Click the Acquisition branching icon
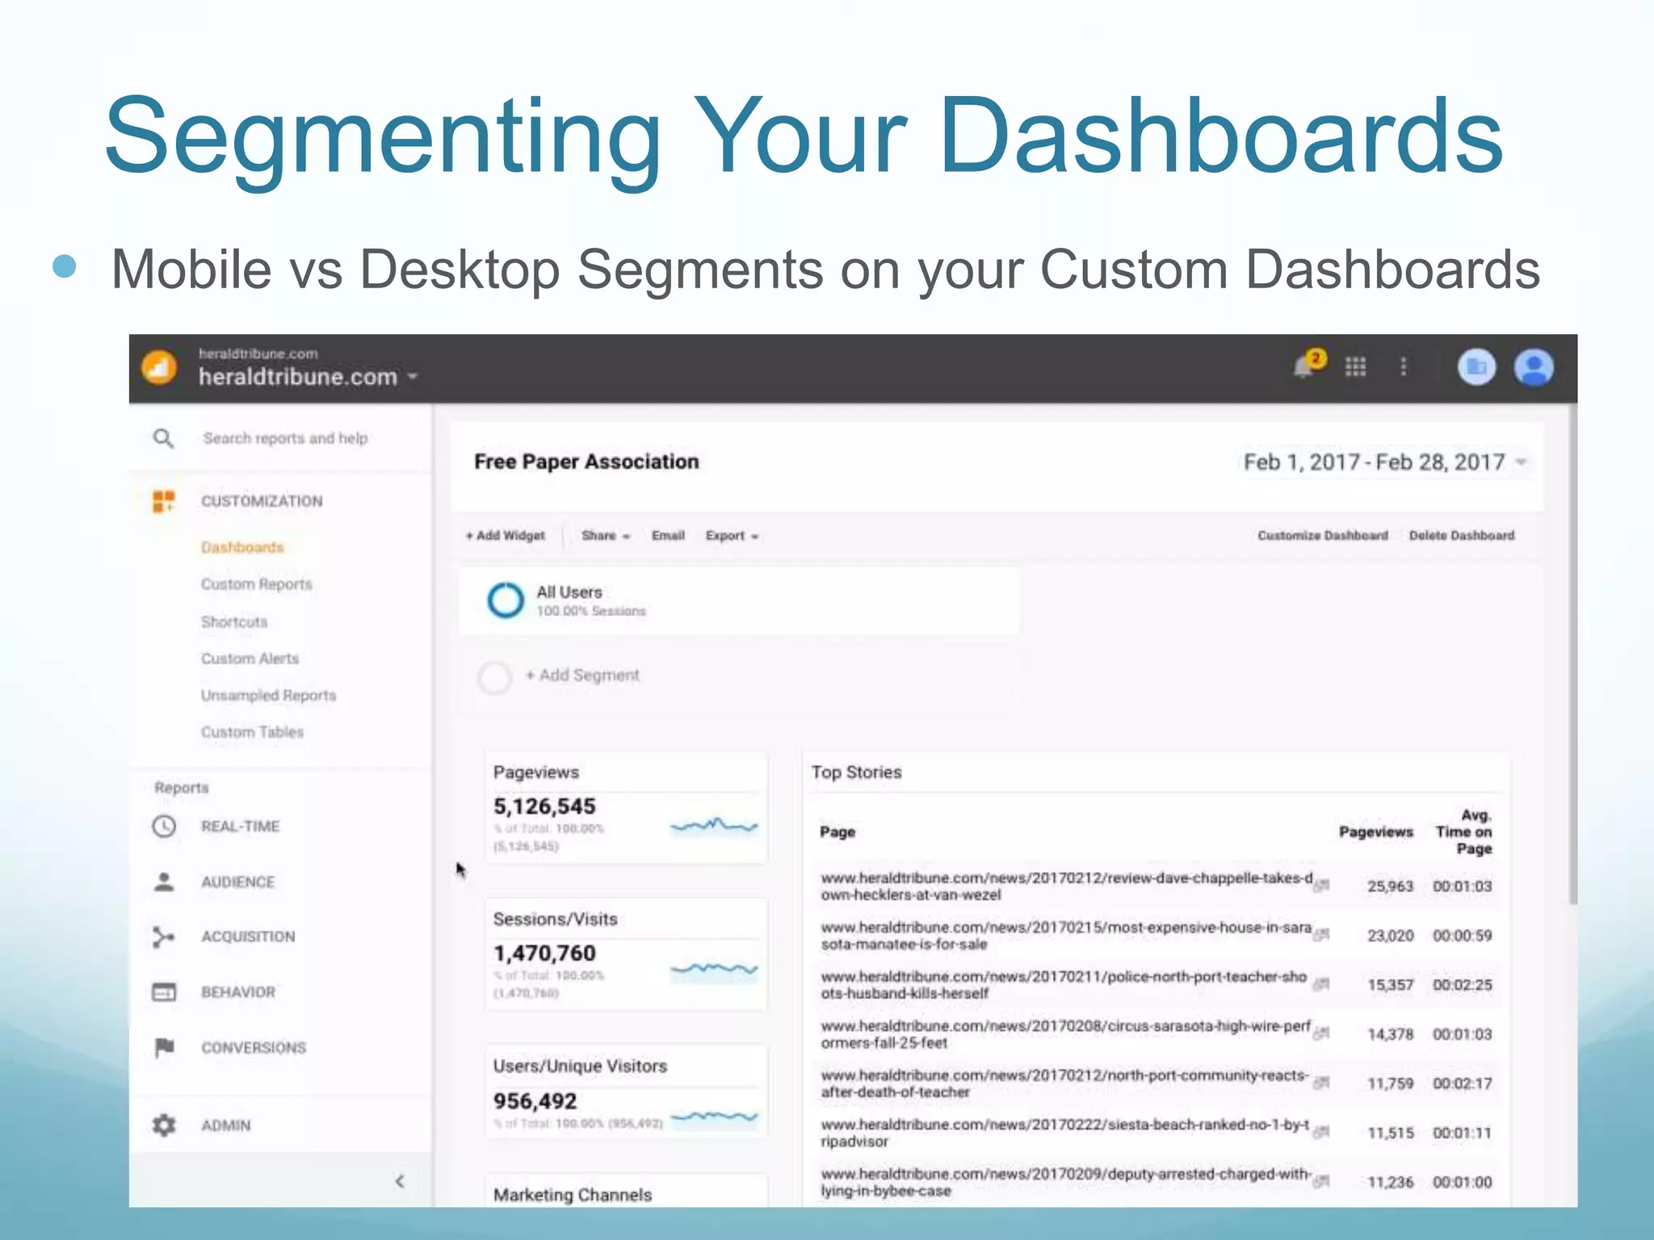 163,936
